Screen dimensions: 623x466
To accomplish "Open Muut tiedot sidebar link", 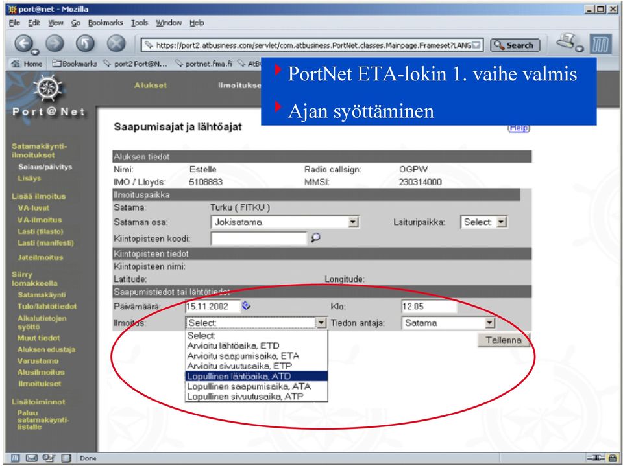I will coord(38,338).
